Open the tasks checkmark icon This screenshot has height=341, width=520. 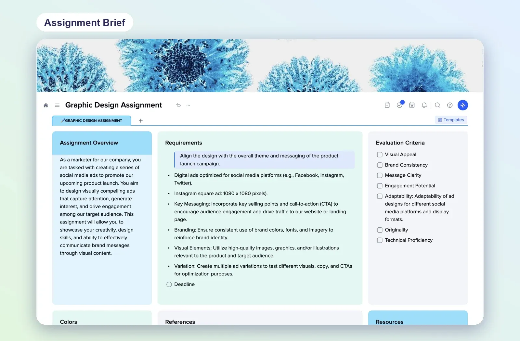pos(400,105)
